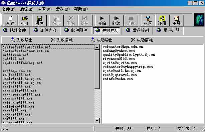Open the 服务器 tab
The image size is (205, 132).
tap(168, 30)
